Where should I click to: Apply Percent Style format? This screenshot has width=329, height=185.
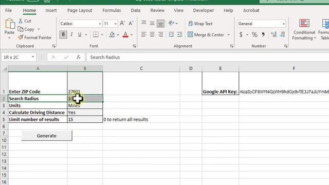[254, 34]
